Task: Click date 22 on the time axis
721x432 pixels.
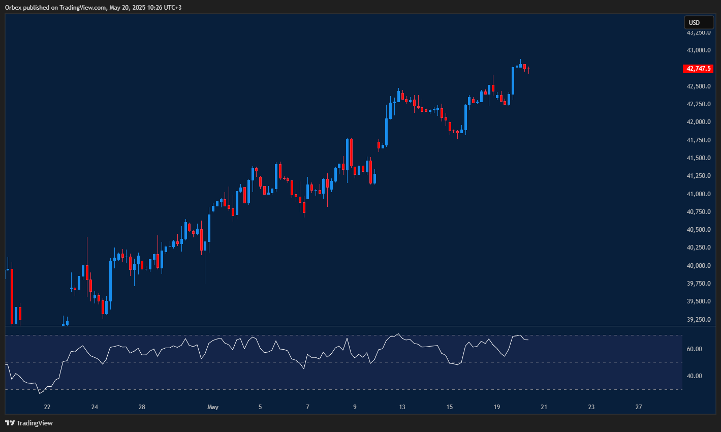Action: click(47, 407)
